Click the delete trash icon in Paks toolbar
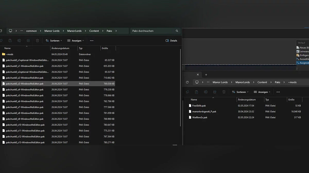The height and width of the screenshot is (173, 309). tap(38, 40)
